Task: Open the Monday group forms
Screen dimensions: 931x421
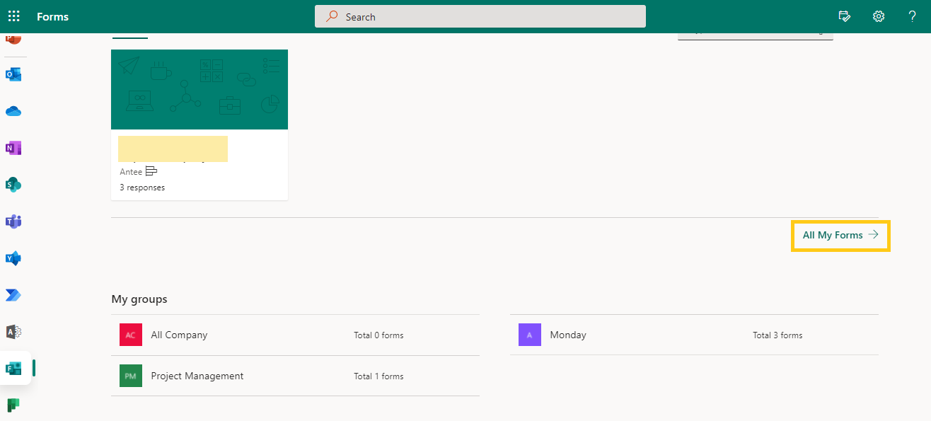Action: [x=569, y=335]
